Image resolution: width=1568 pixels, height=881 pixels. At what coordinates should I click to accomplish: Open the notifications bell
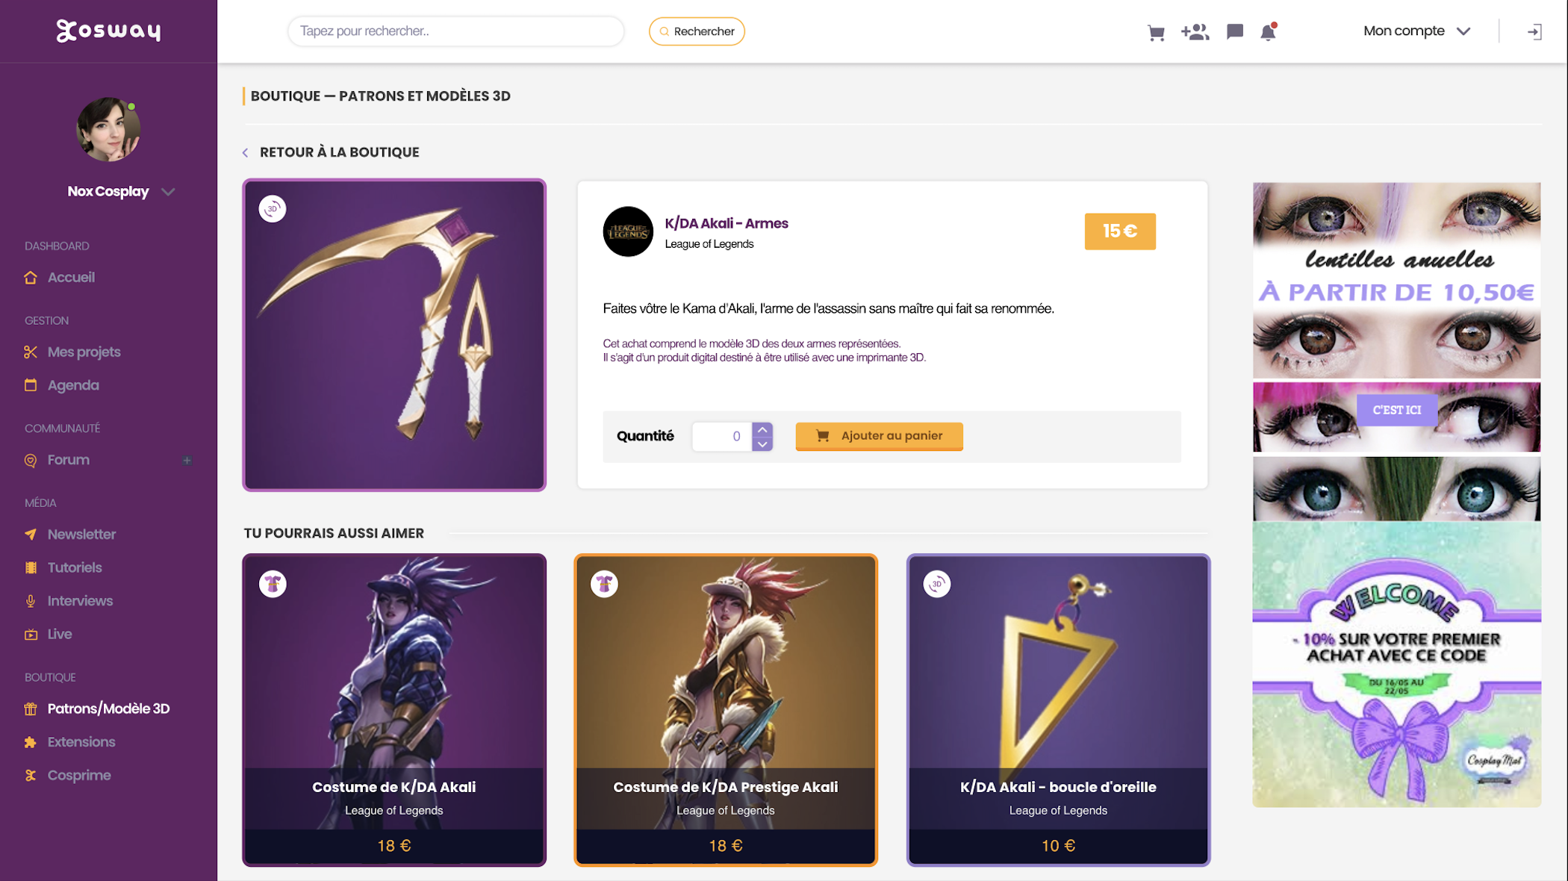click(1268, 32)
